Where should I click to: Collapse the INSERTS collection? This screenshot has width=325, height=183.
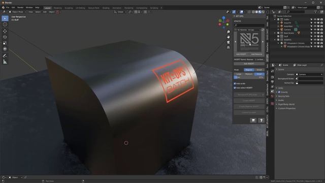coord(275,40)
